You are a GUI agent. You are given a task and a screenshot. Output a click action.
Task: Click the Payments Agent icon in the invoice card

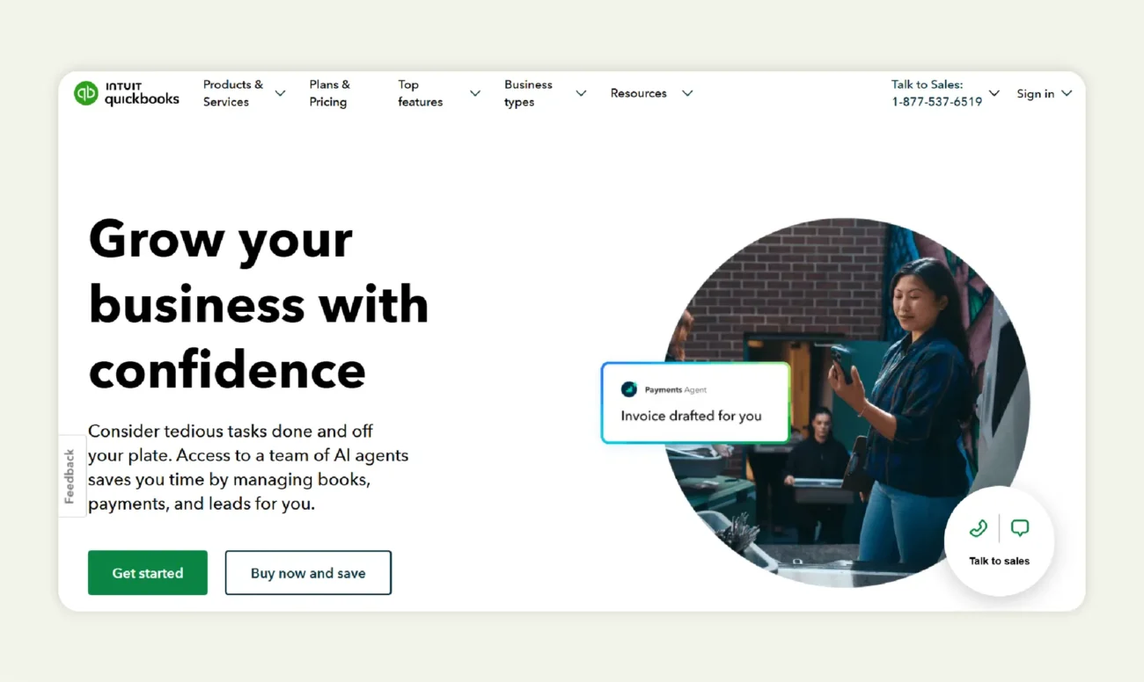tap(629, 388)
